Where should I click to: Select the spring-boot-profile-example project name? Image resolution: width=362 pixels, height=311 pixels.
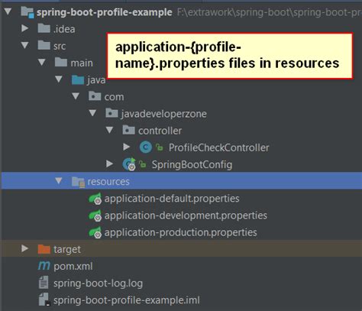pos(105,12)
